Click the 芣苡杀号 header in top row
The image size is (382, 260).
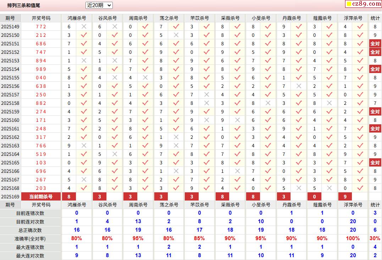tap(200, 18)
